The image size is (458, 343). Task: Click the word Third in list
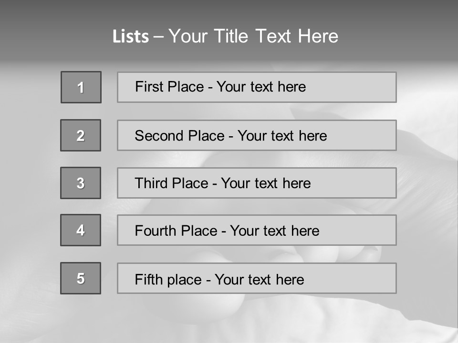[151, 183]
